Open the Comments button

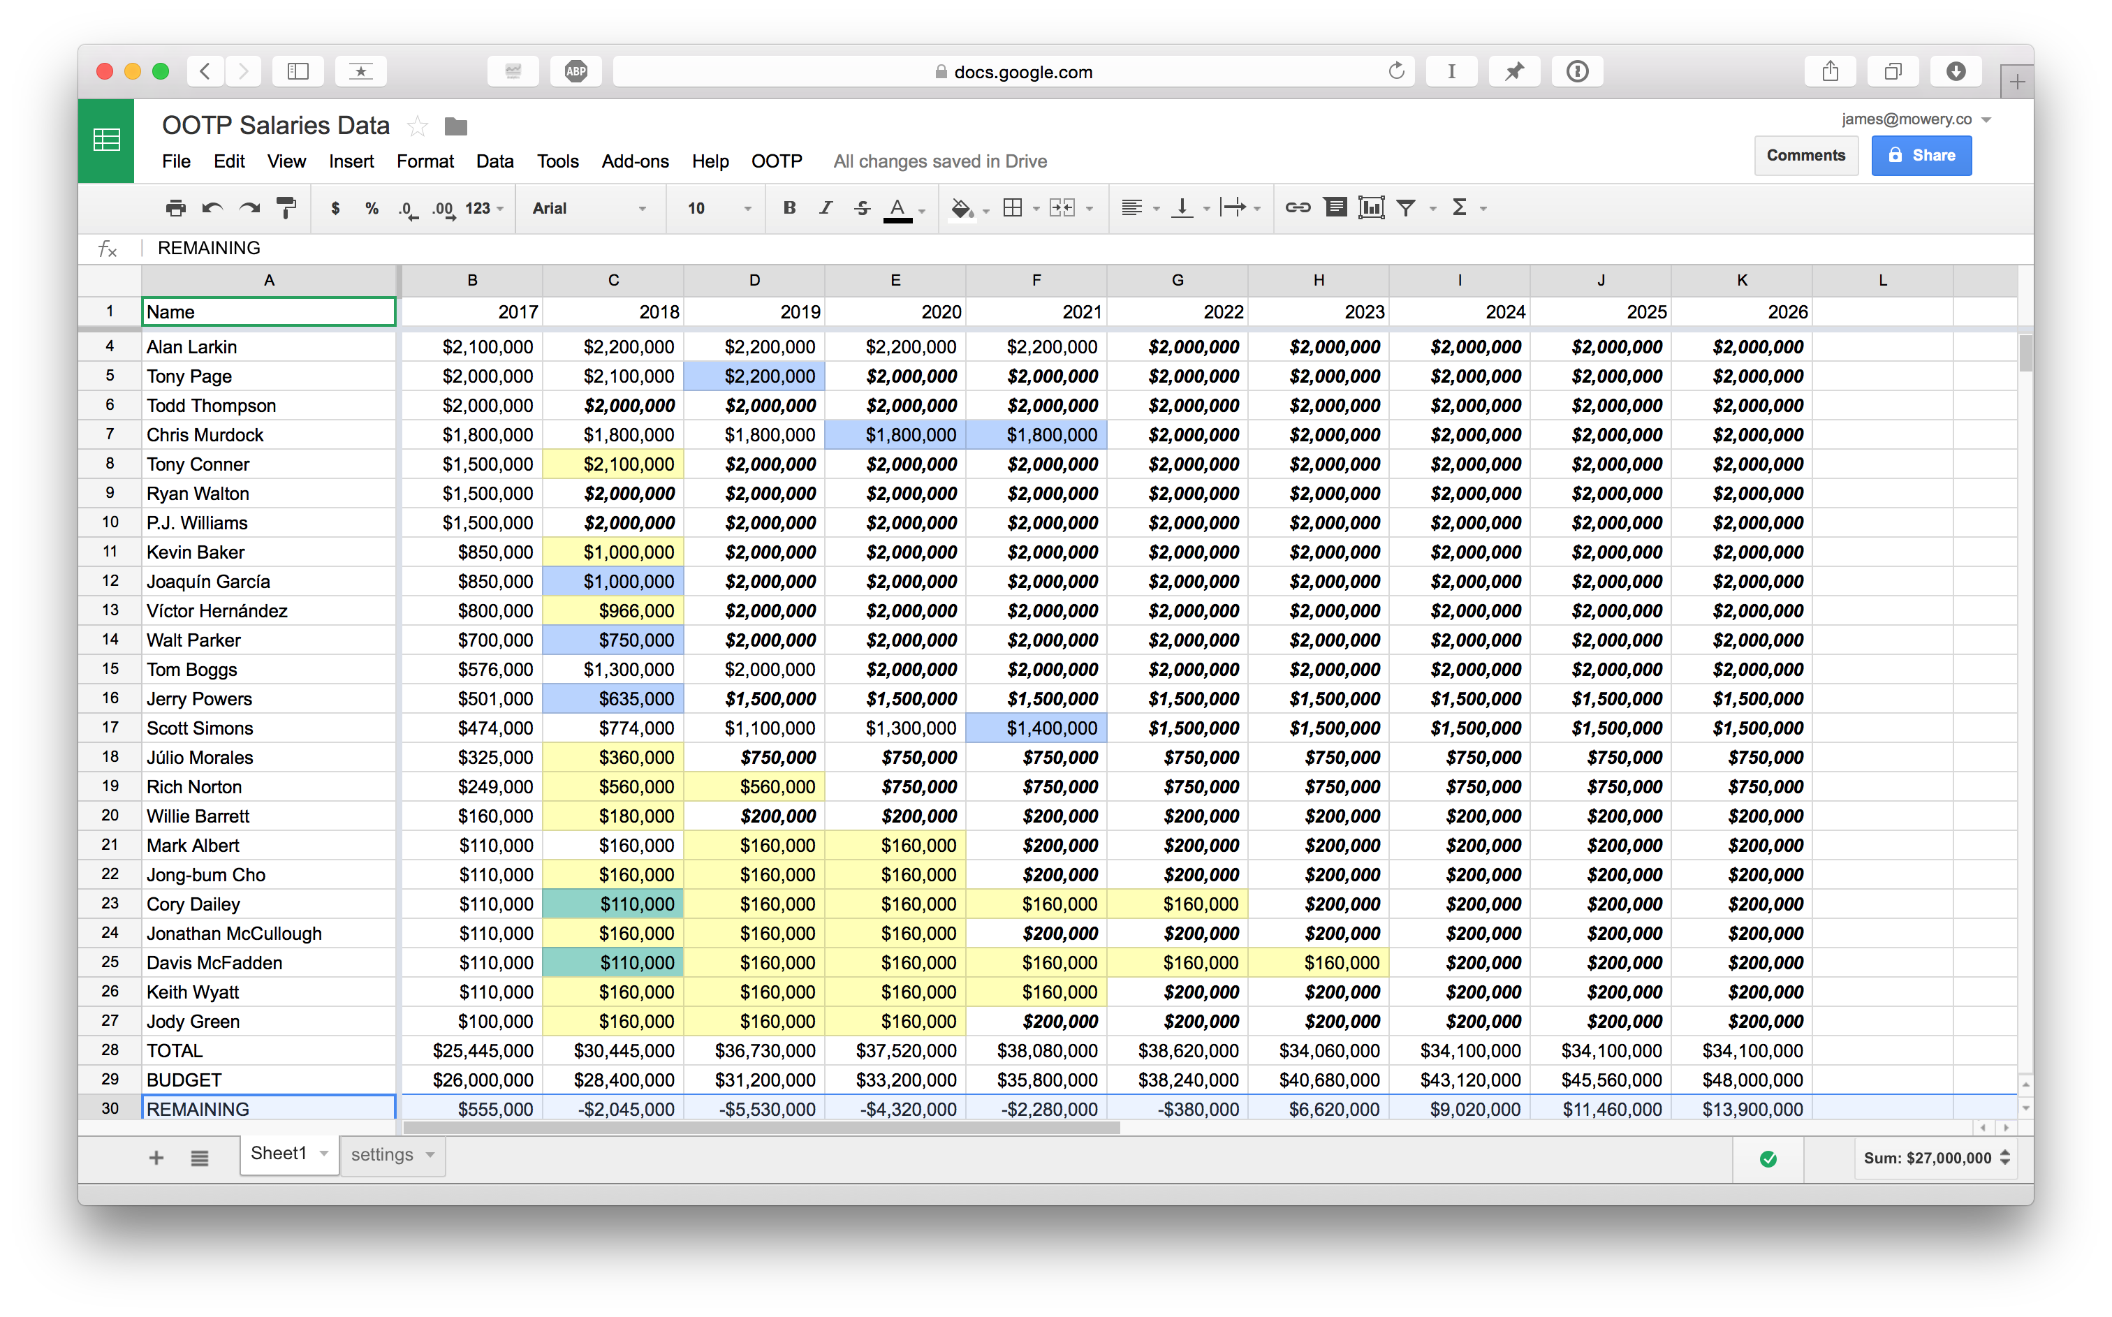(1805, 155)
